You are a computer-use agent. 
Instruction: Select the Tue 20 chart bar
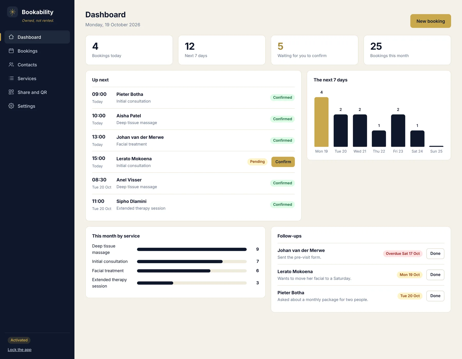[x=341, y=131]
